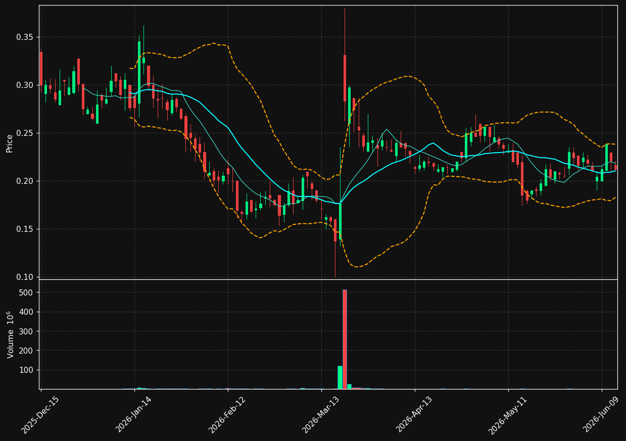
Task: Click the 0.25 price axis tick
Action: [x=25, y=133]
